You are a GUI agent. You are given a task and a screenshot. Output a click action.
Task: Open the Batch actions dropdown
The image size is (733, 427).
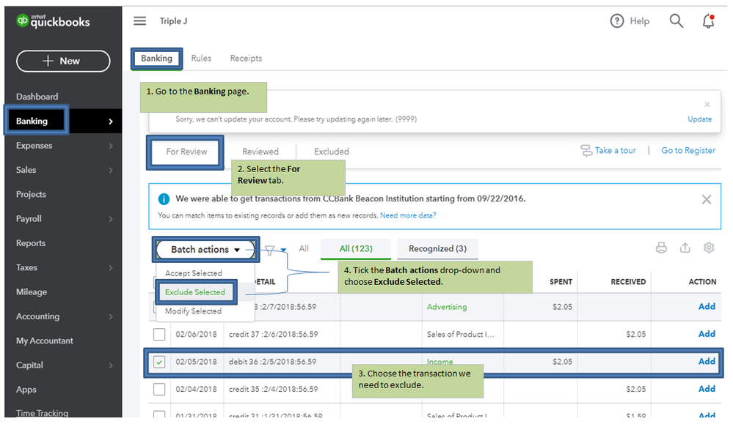(x=205, y=250)
